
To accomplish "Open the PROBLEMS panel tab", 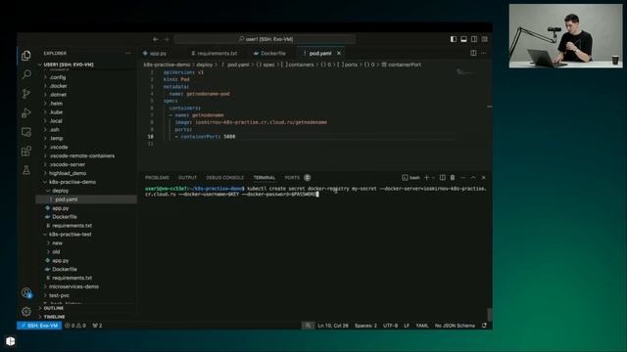I will click(157, 178).
